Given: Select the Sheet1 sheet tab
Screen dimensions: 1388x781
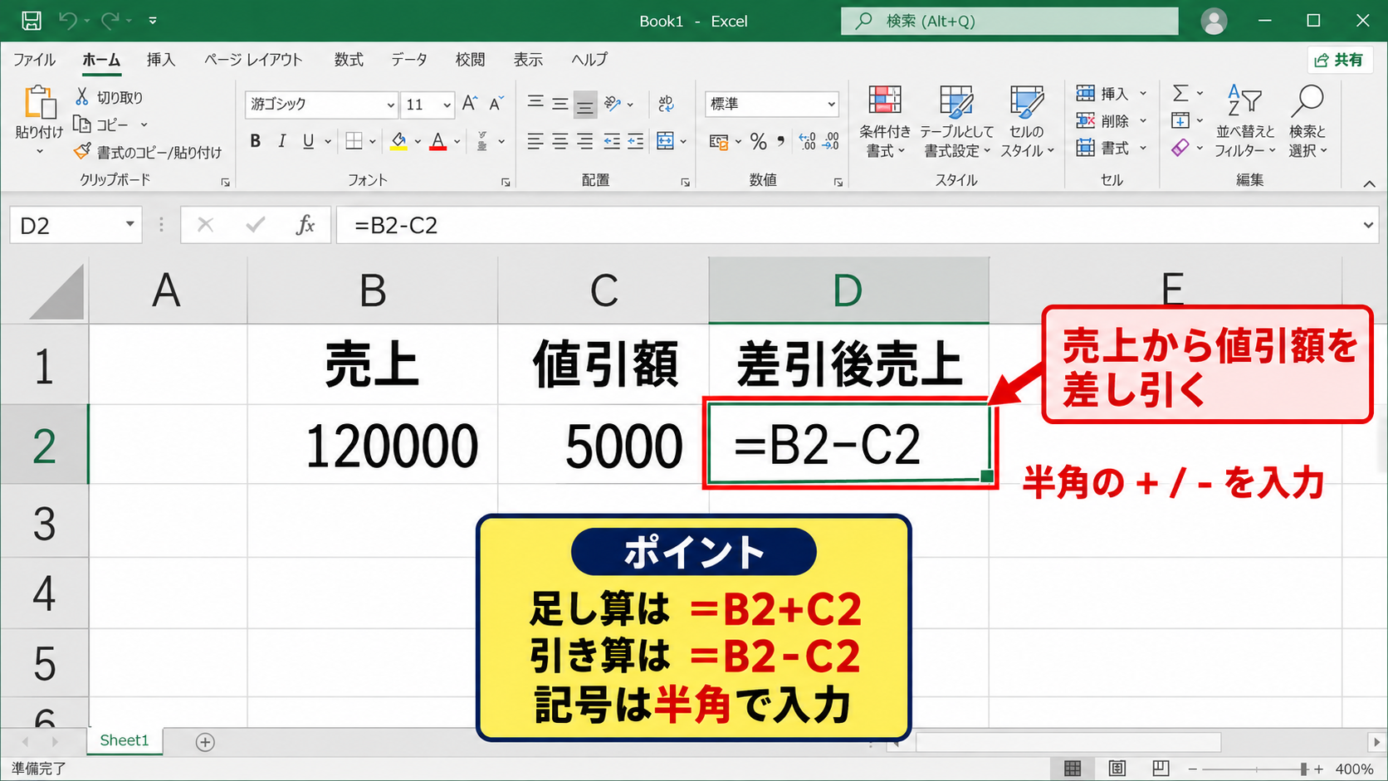Looking at the screenshot, I should point(125,740).
